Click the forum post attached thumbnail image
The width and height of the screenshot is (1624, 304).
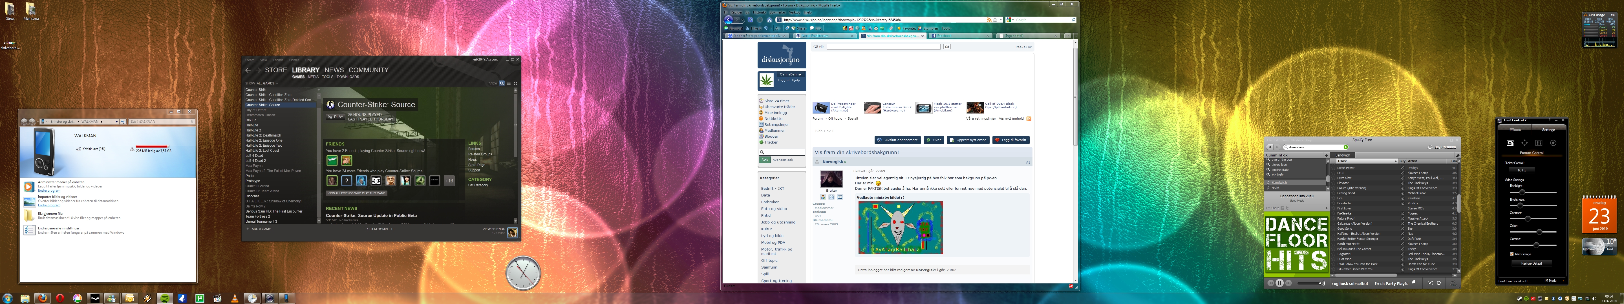(x=900, y=227)
